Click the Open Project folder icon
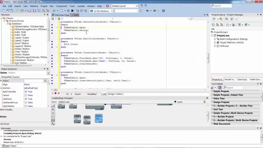 click(22, 11)
